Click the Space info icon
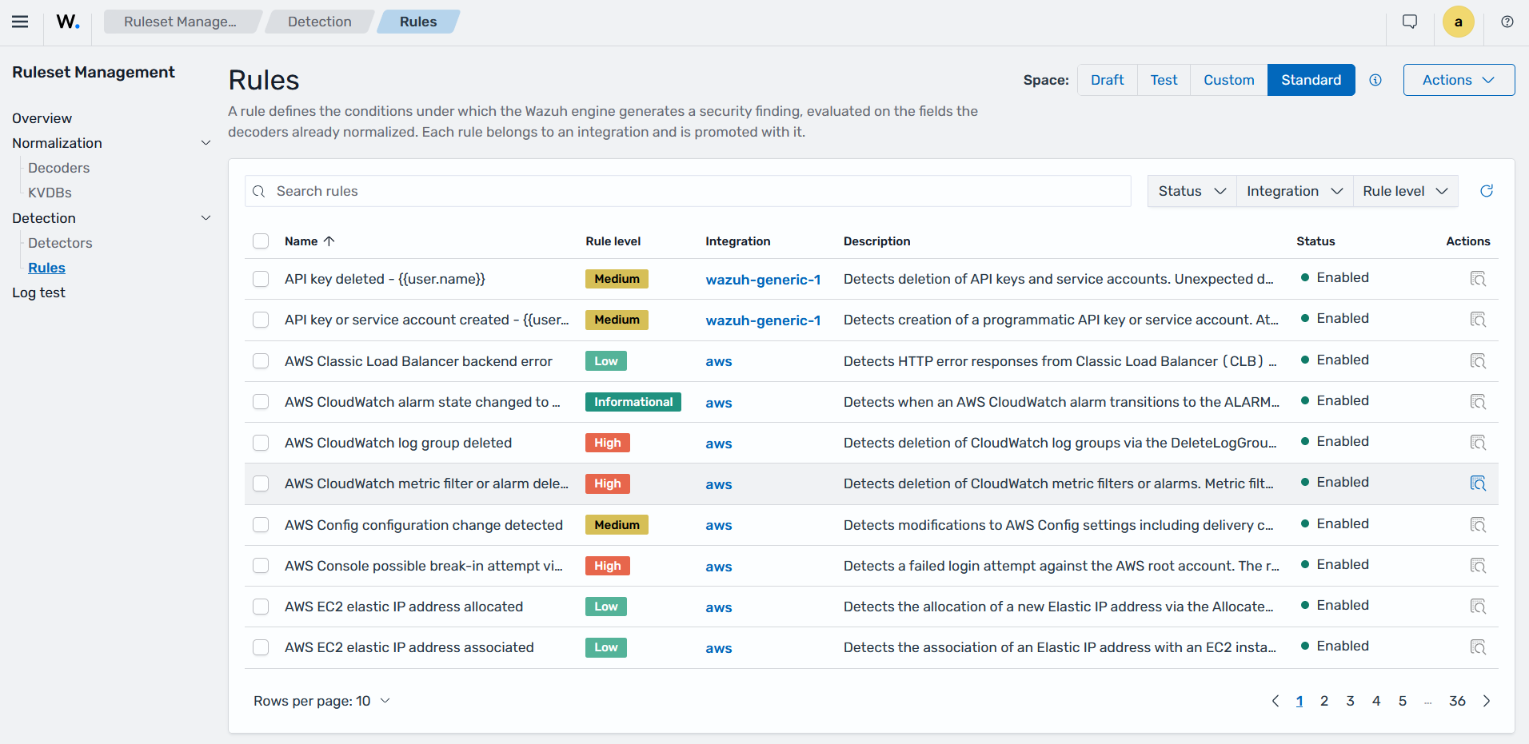 (1375, 80)
